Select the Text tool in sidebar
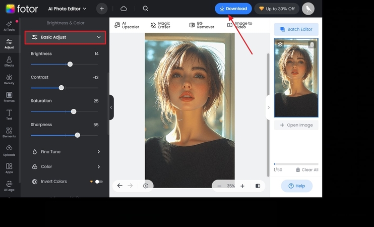Viewport: 374px width, 227px height. (9, 115)
